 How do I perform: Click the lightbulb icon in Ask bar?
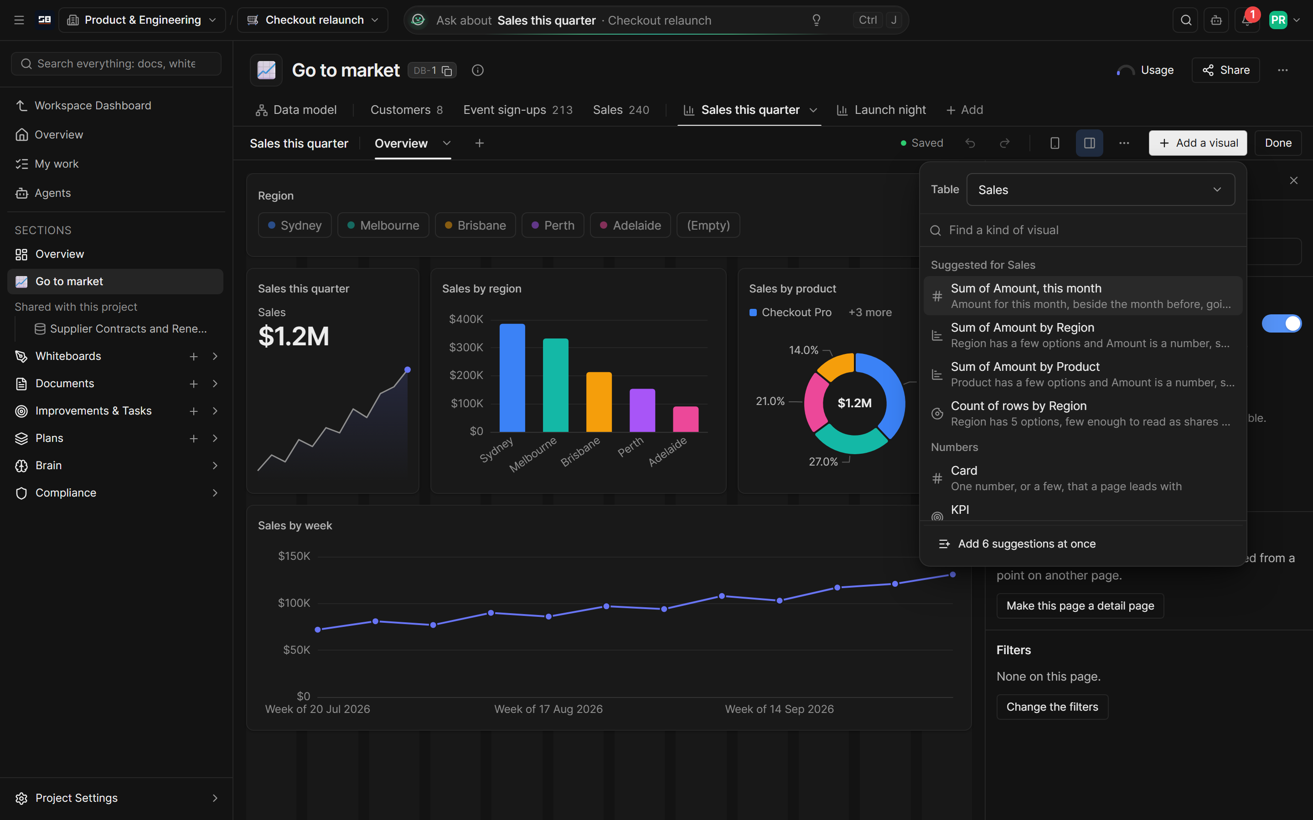(x=816, y=20)
